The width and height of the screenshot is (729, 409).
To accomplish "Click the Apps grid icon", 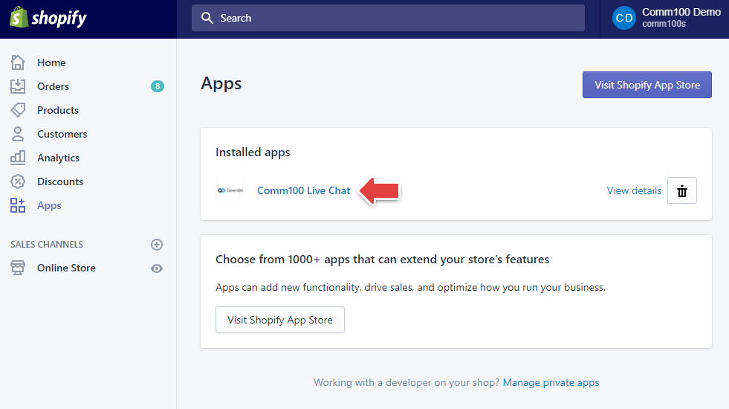I will 18,205.
